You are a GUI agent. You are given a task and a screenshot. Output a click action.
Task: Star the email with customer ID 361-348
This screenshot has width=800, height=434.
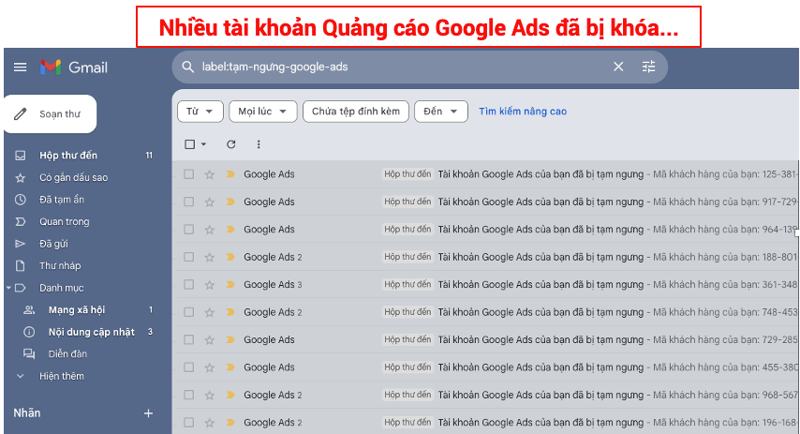click(209, 285)
